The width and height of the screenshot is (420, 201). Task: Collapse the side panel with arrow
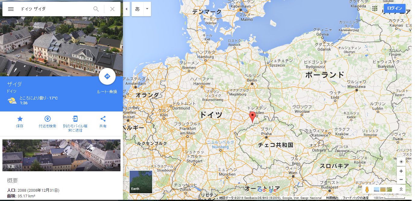click(127, 9)
